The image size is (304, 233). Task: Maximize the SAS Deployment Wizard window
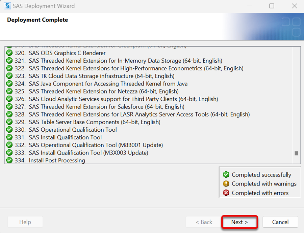point(272,6)
